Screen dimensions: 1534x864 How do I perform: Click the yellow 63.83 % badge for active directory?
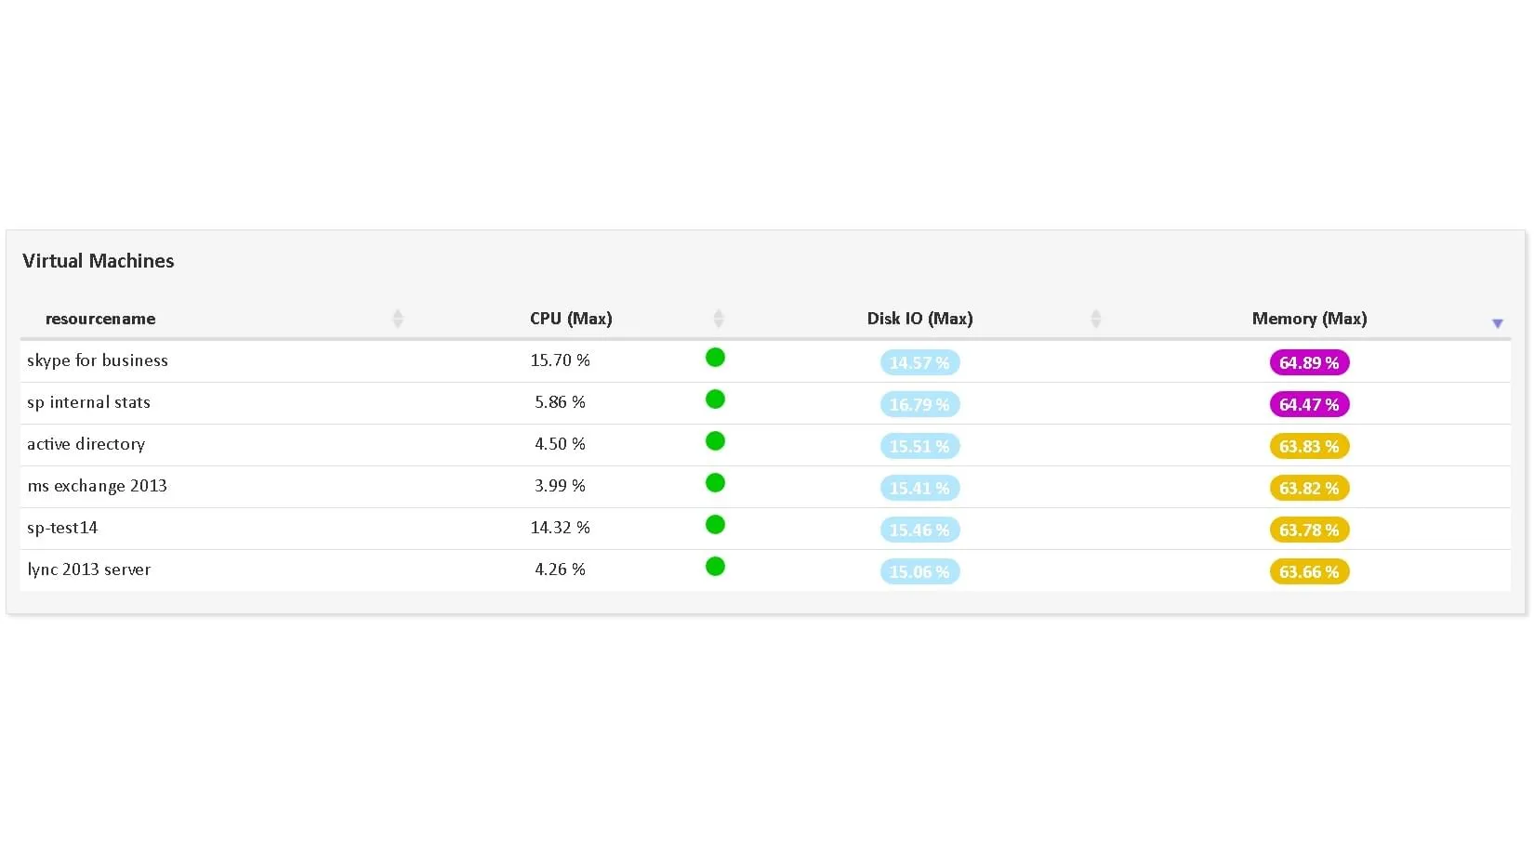tap(1308, 446)
